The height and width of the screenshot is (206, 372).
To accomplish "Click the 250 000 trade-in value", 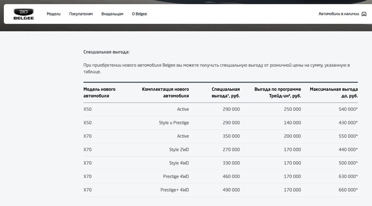I will point(292,110).
